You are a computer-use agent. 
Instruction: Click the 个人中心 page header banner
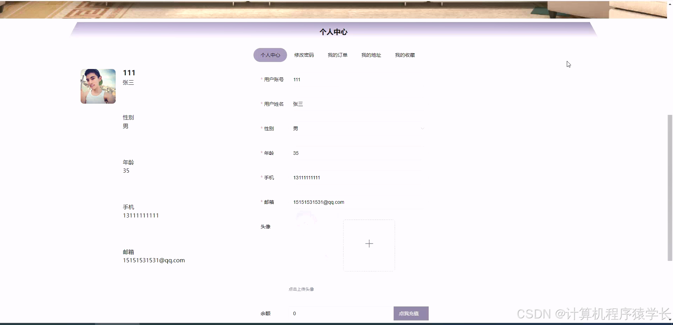[x=333, y=32]
